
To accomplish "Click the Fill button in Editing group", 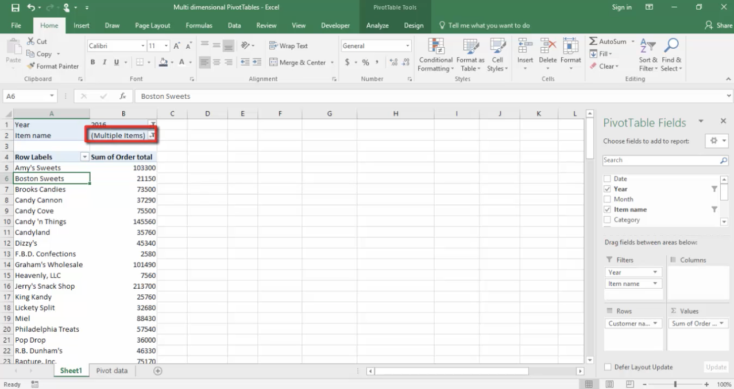I will pyautogui.click(x=601, y=54).
